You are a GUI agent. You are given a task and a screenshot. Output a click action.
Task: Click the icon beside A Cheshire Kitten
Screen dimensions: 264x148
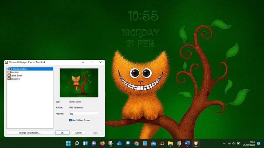[x=9, y=69]
